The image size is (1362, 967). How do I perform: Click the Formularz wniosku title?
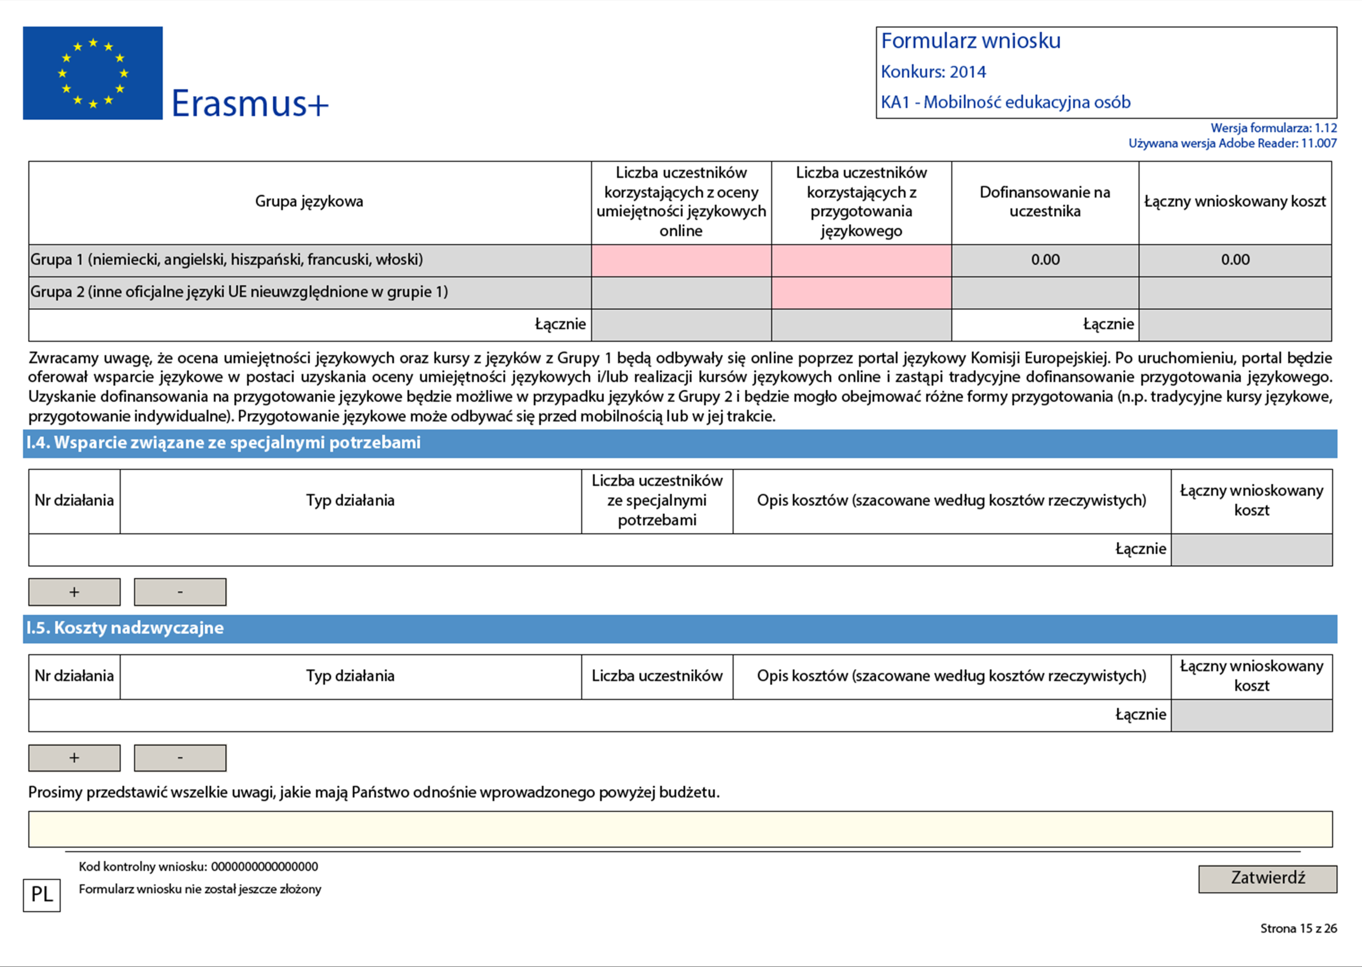971,41
